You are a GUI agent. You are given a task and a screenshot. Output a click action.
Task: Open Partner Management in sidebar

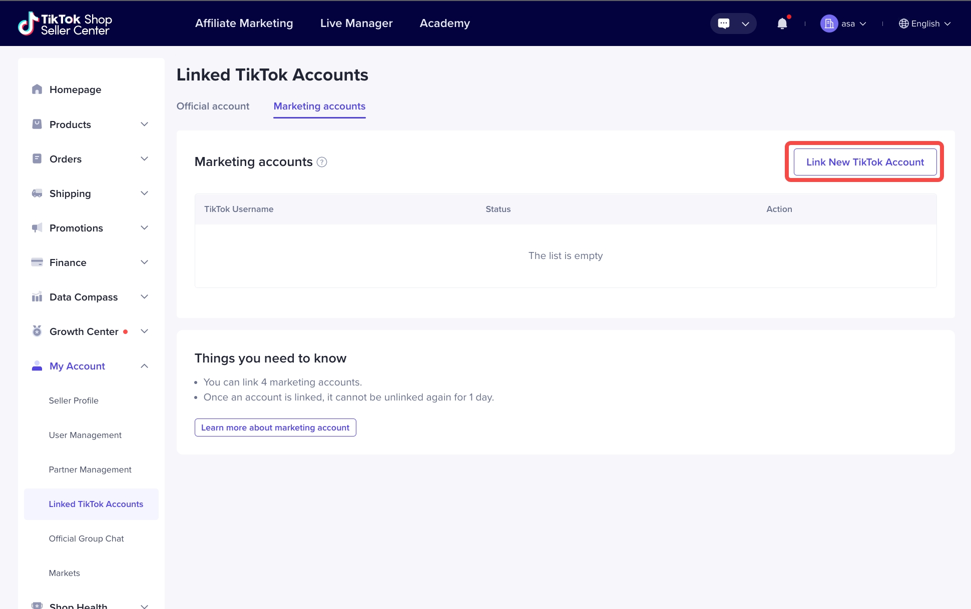[90, 469]
